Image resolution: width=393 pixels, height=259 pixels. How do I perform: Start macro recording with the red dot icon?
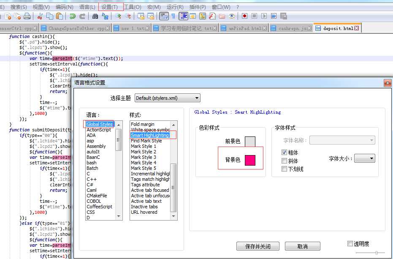pyautogui.click(x=245, y=16)
